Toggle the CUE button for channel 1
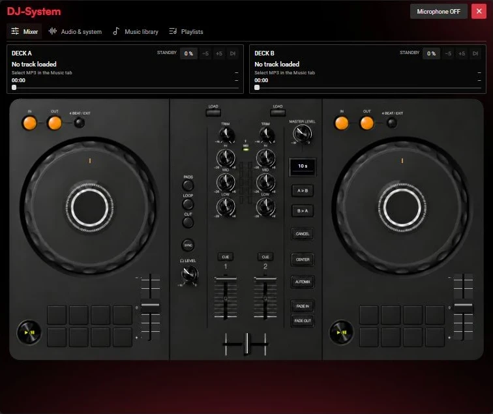Screen dimensions: 493x414 [226, 257]
